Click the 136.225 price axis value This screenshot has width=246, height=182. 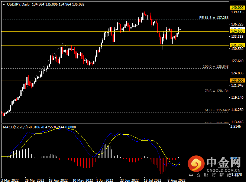[237, 24]
